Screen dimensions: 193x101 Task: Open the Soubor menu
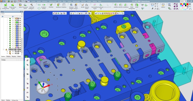point(33,1)
